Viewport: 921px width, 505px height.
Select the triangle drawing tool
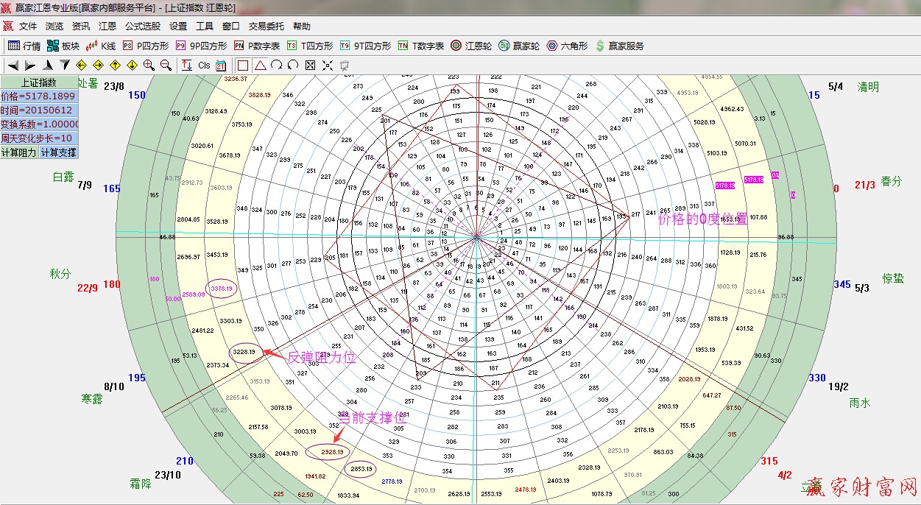click(260, 65)
